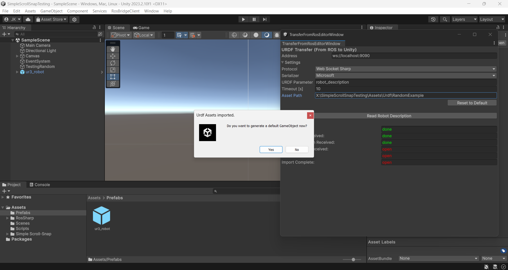
Task: Expand the ur3_robot hierarchy item
Action: pos(17,72)
